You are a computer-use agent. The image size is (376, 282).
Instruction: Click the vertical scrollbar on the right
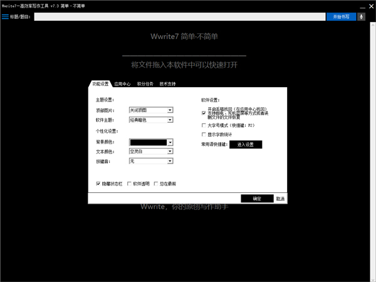coord(373,152)
